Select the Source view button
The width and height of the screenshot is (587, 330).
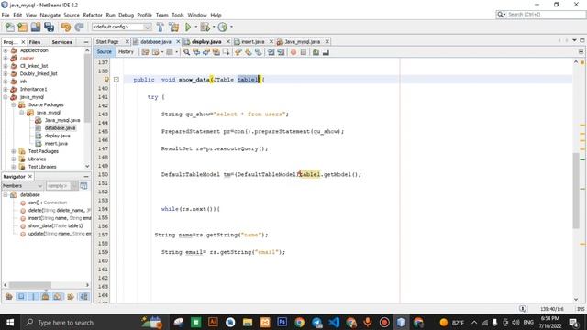(x=104, y=52)
